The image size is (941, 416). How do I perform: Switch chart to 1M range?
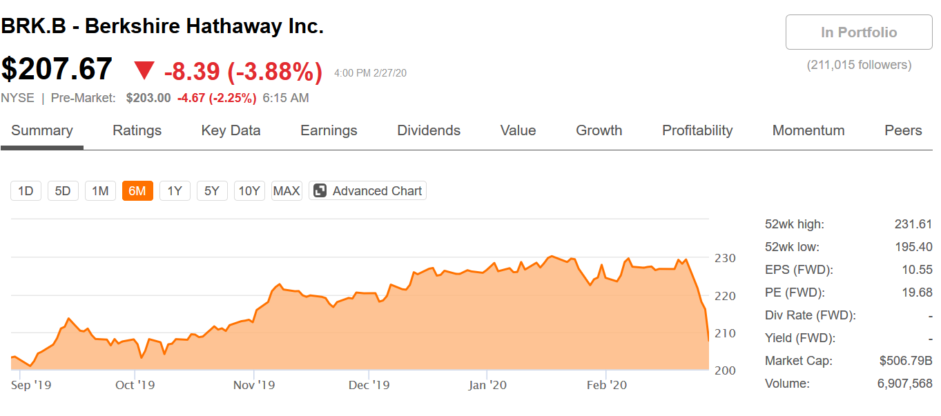tap(100, 191)
